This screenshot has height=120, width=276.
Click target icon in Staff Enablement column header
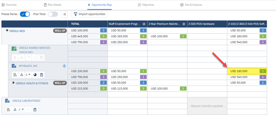pos(144,24)
